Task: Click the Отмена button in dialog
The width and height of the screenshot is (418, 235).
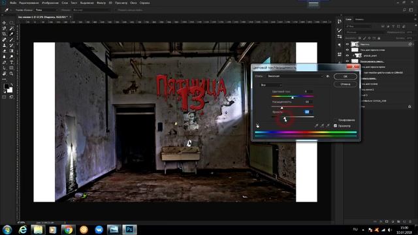Action: (346, 84)
